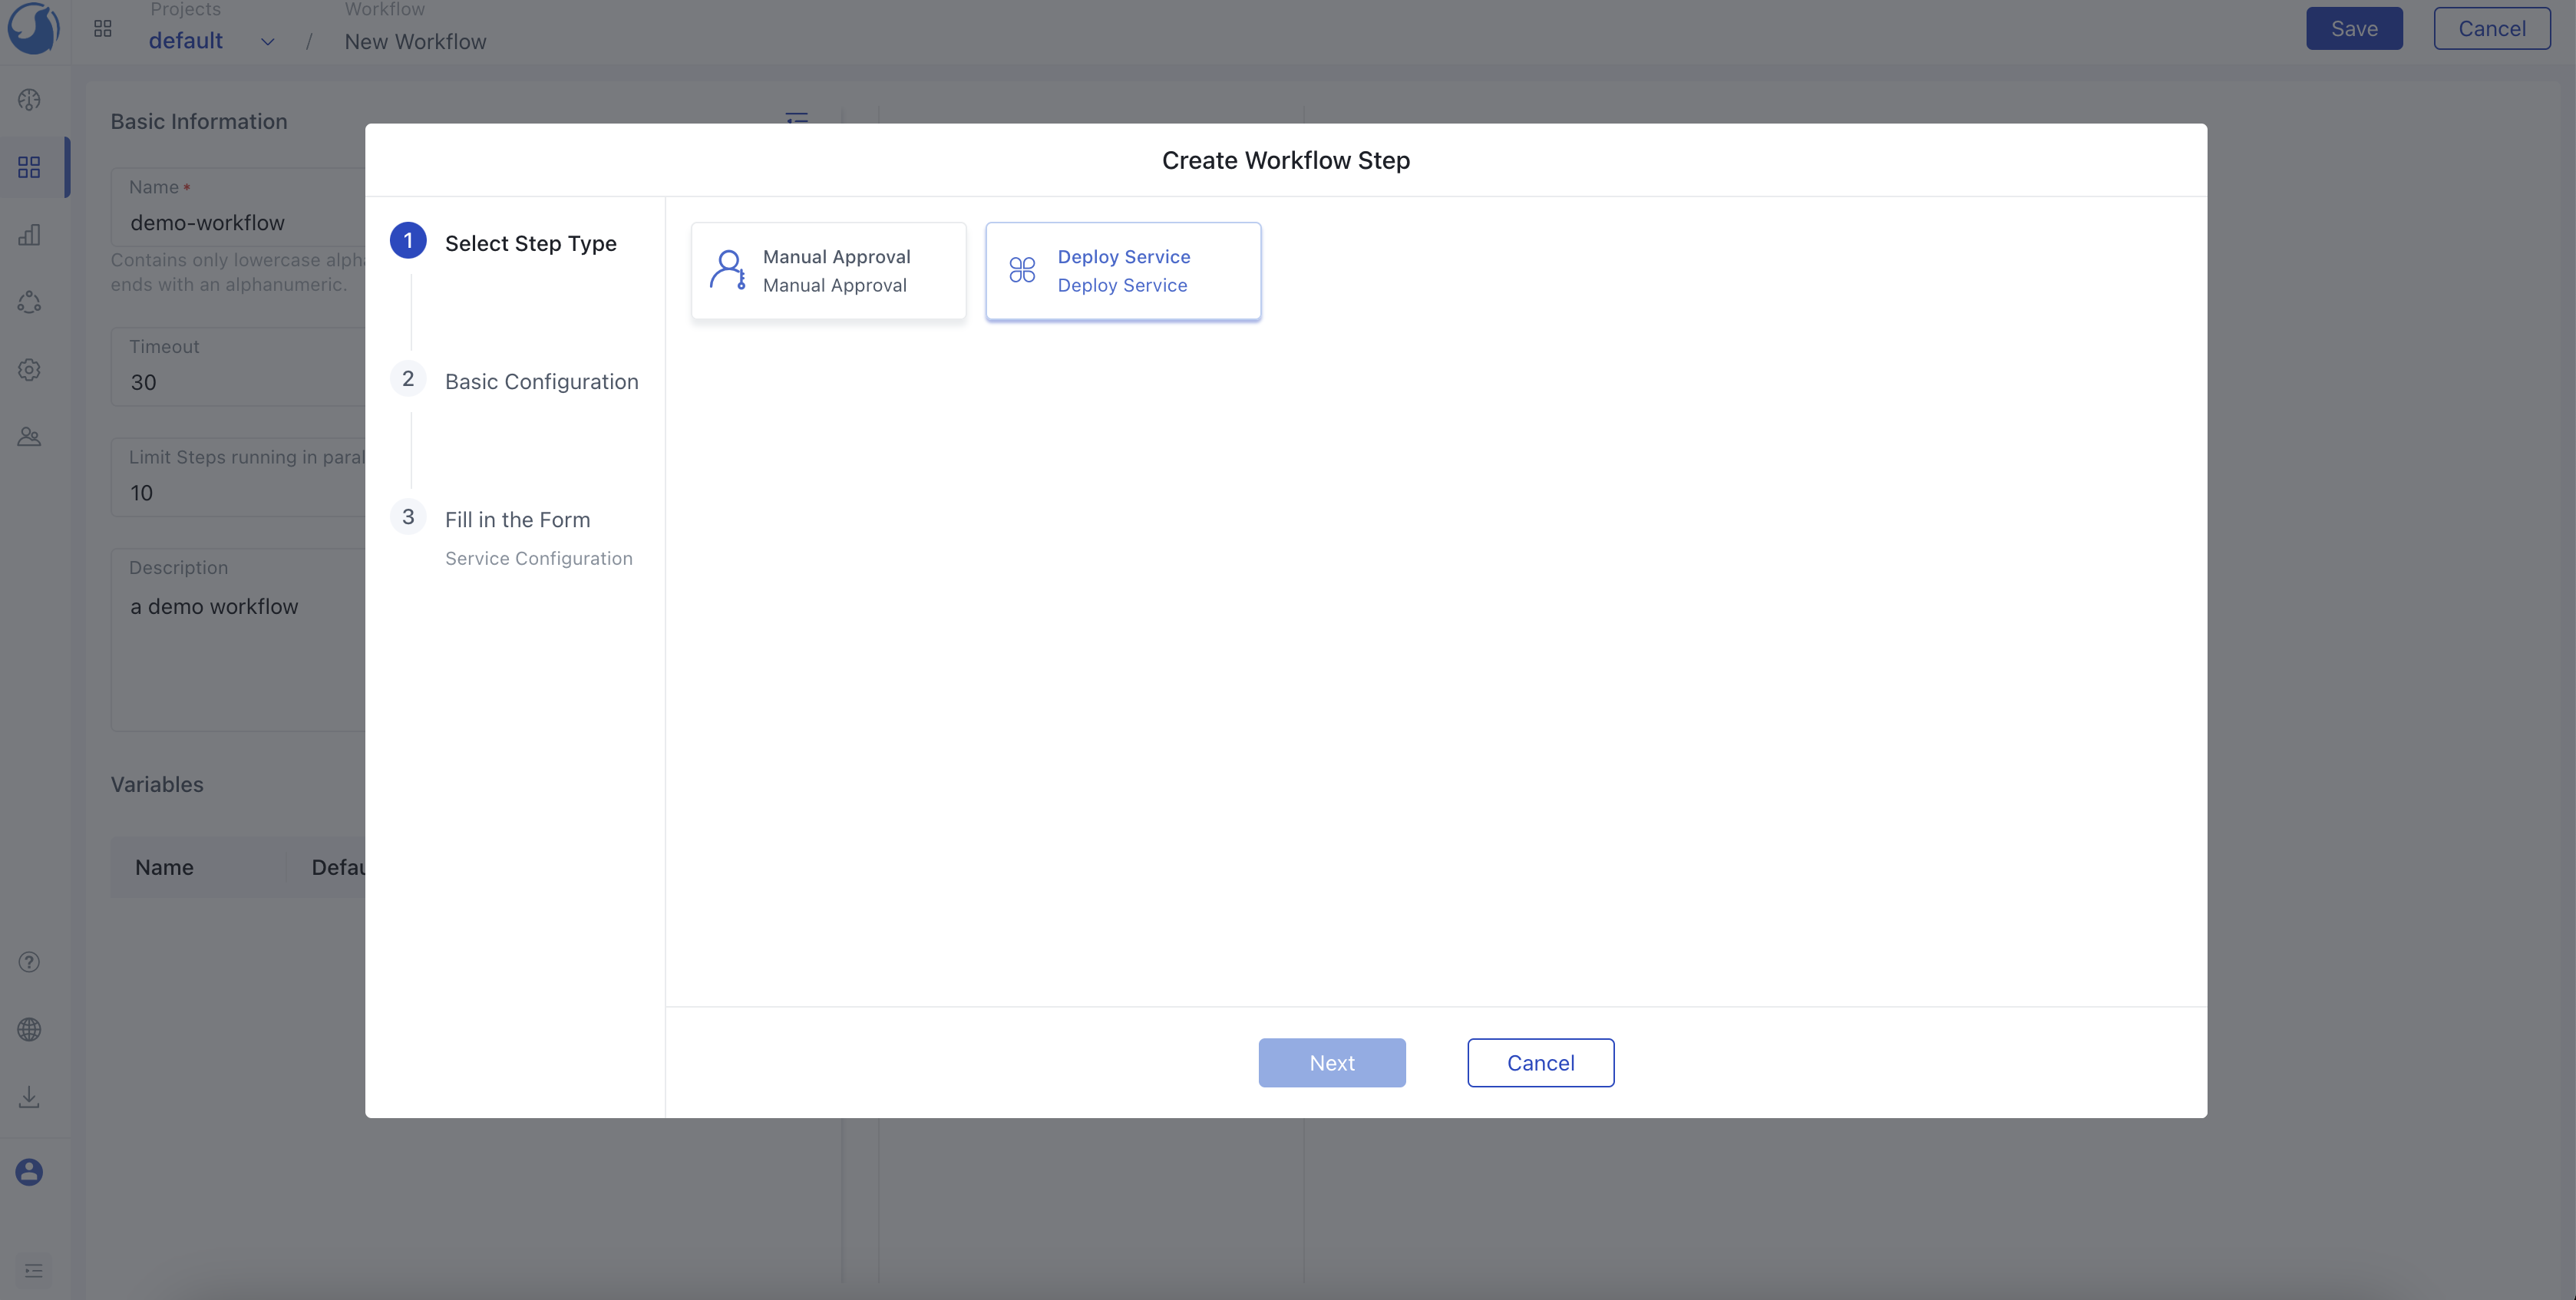This screenshot has height=1300, width=2576.
Task: Click Cancel to dismiss the dialog
Action: pyautogui.click(x=1540, y=1061)
